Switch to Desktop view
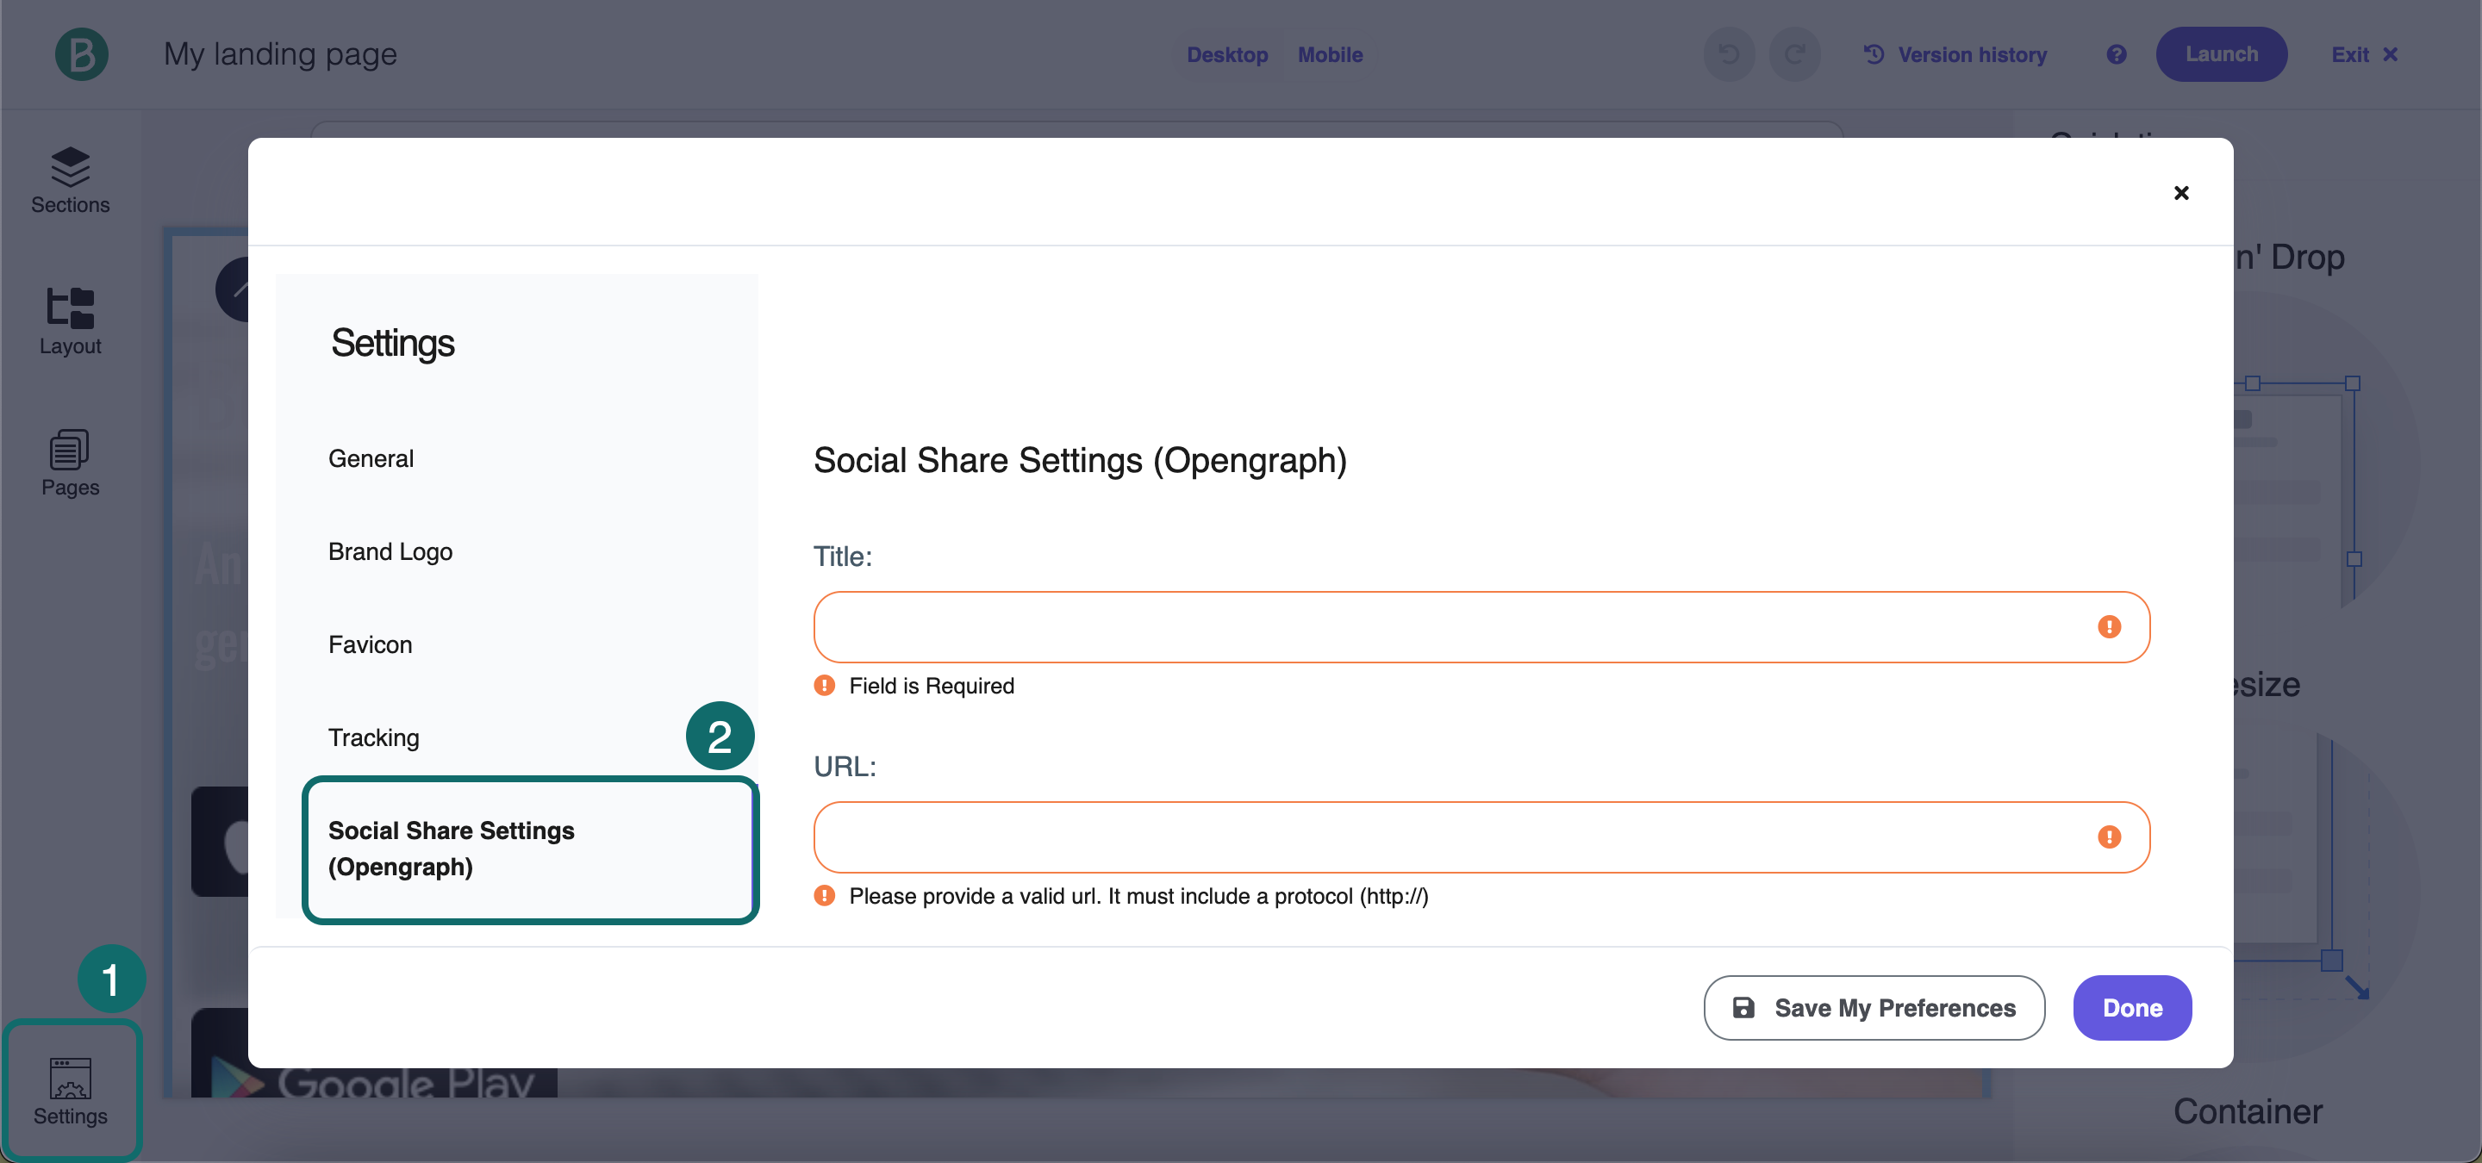 click(x=1226, y=55)
